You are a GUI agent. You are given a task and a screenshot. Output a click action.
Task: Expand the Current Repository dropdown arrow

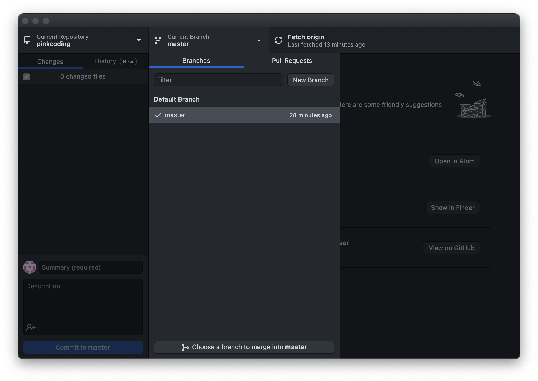click(x=139, y=40)
